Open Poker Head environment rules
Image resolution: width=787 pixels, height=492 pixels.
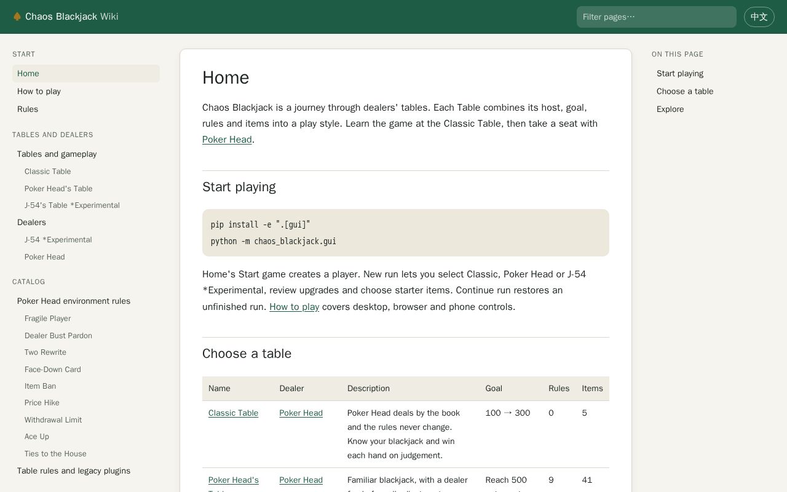click(x=86, y=301)
